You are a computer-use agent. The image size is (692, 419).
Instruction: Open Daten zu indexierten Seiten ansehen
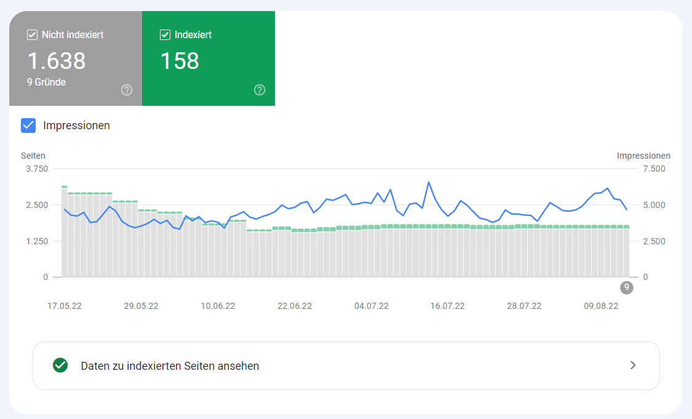pyautogui.click(x=170, y=365)
